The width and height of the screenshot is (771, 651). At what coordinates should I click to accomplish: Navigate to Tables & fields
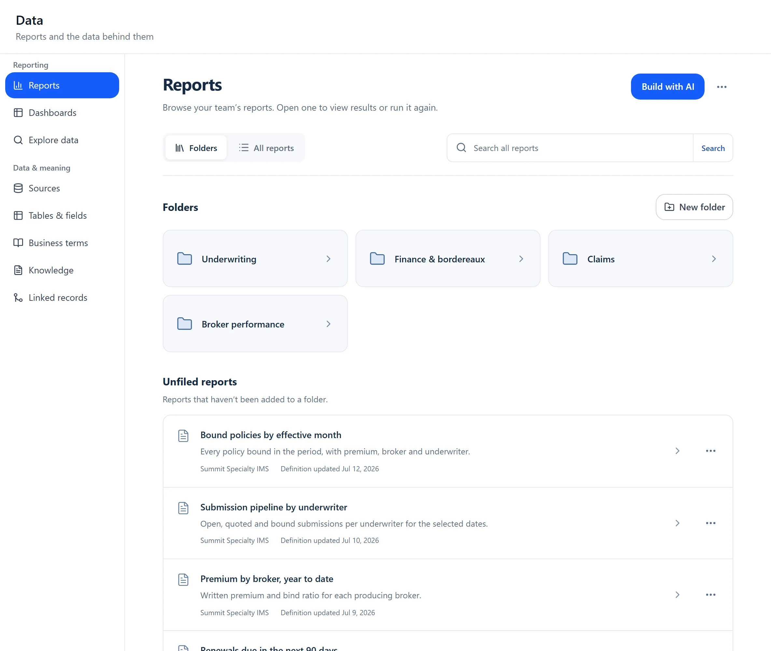pyautogui.click(x=62, y=215)
